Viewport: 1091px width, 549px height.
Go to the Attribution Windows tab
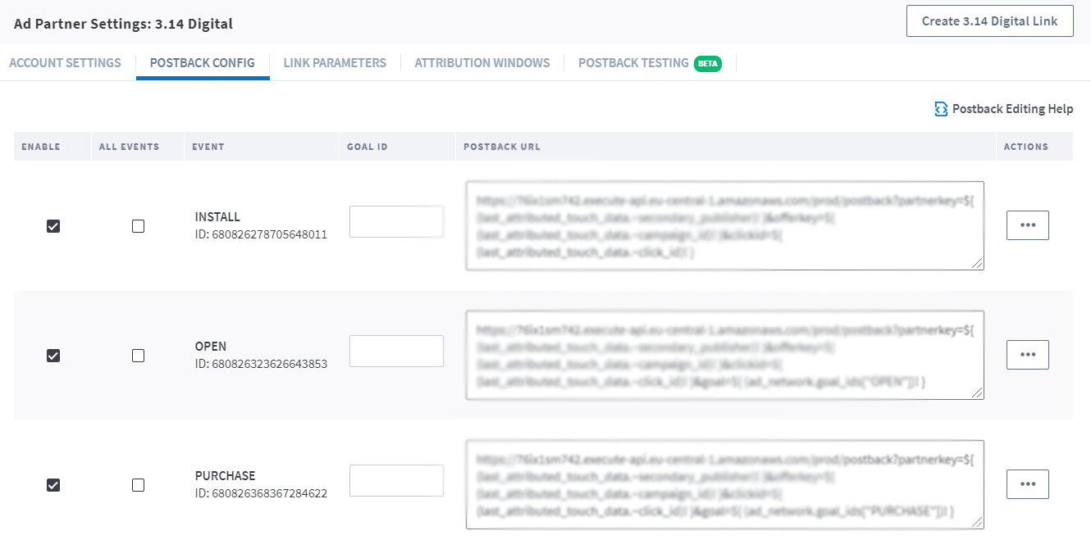coord(482,63)
